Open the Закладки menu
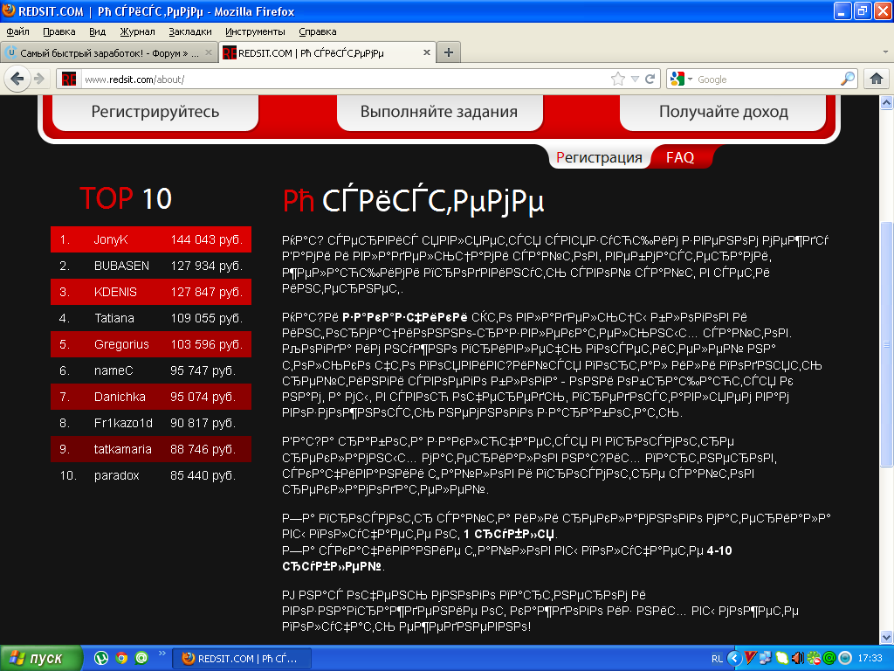This screenshot has width=894, height=671. click(189, 31)
